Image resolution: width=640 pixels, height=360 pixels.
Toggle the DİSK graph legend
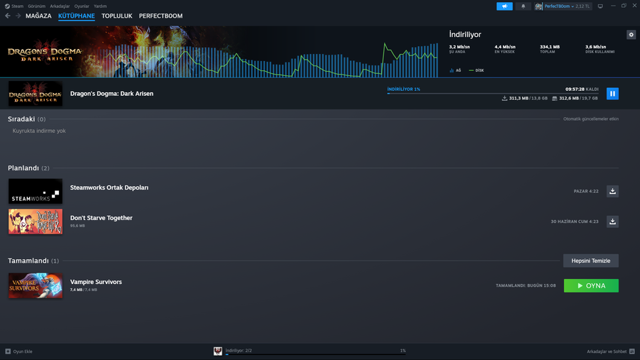point(476,70)
